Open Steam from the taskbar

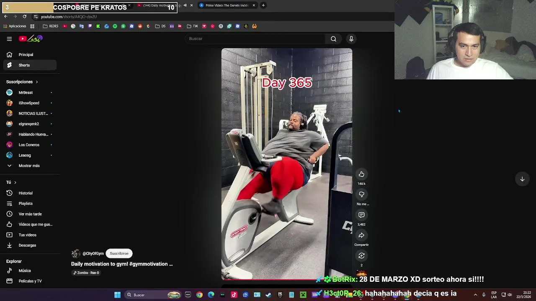(x=268, y=295)
